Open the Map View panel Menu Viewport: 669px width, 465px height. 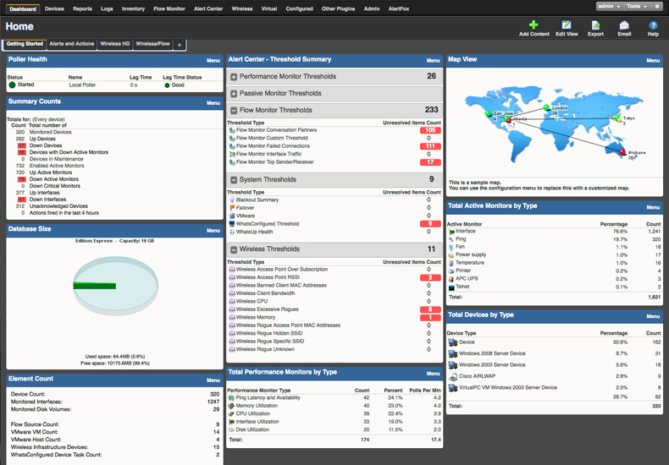(x=653, y=61)
